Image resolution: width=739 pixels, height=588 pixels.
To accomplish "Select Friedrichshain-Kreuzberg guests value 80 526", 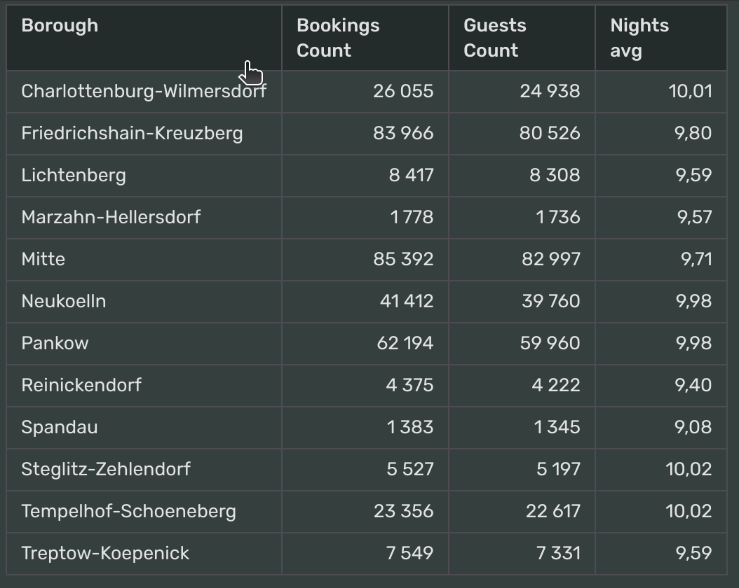I will click(x=550, y=133).
